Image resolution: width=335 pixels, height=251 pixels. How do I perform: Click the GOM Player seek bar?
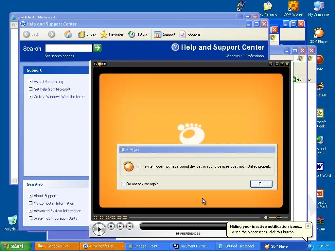[195, 217]
